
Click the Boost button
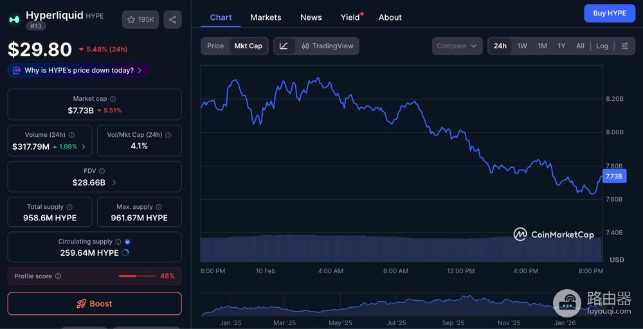95,303
